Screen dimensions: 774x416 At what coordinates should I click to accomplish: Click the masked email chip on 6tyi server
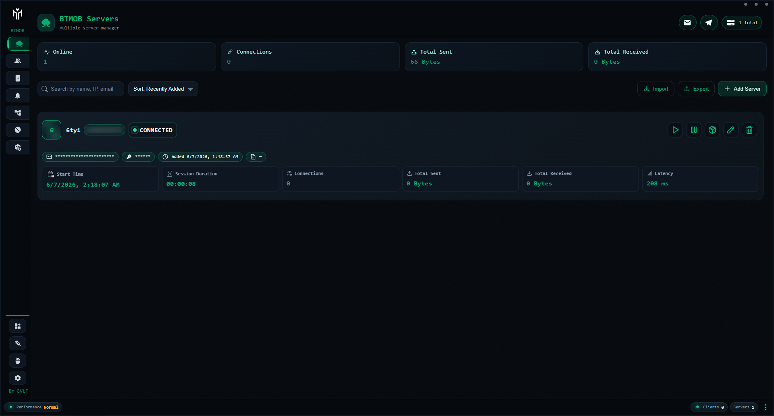pyautogui.click(x=80, y=157)
